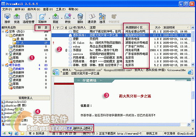This screenshot has width=196, height=137.
Task: Switch to the 邮件头 tab
Action: pos(78,128)
